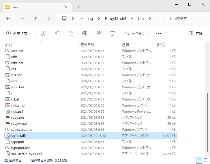Close the bin tab

coord(66,7)
